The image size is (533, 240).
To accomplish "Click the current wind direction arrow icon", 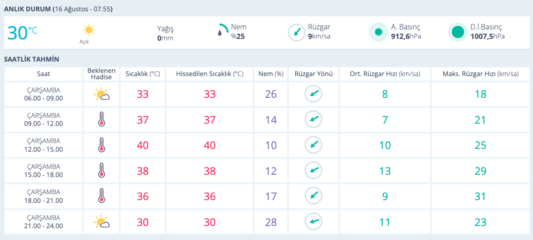I will click(297, 32).
